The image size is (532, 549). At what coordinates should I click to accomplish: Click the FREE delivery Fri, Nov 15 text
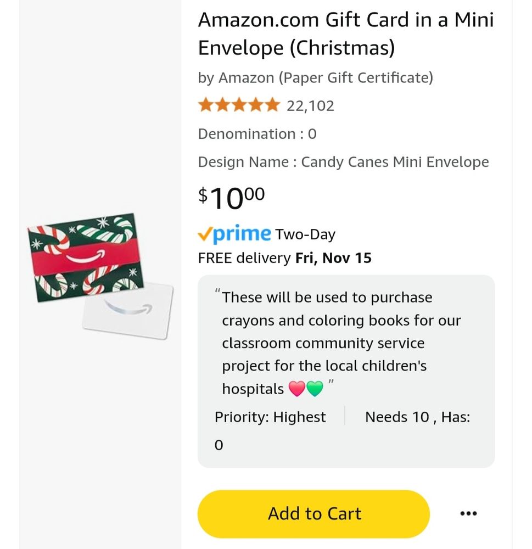click(x=284, y=258)
